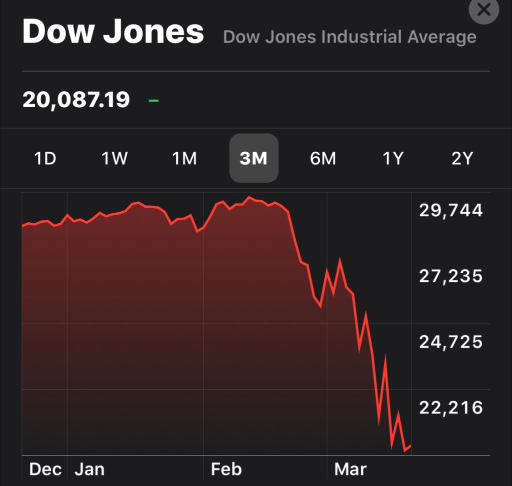512x486 pixels.
Task: Close the Dow Jones detail view
Action: (x=483, y=10)
